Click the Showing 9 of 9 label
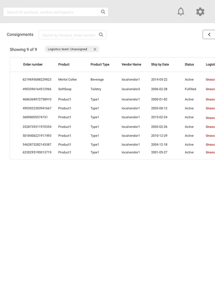This screenshot has width=215, height=286. [x=23, y=49]
